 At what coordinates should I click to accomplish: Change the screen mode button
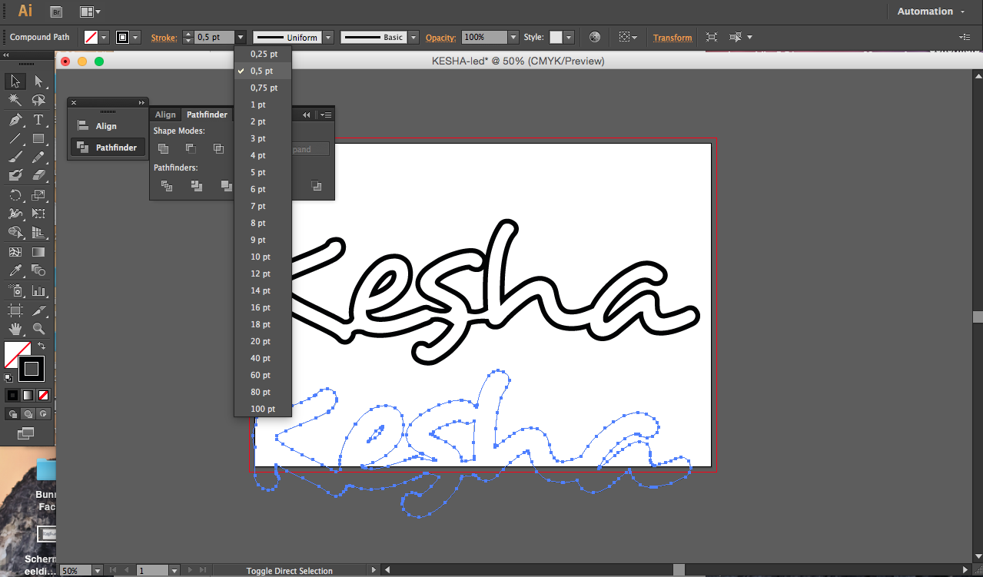click(25, 433)
